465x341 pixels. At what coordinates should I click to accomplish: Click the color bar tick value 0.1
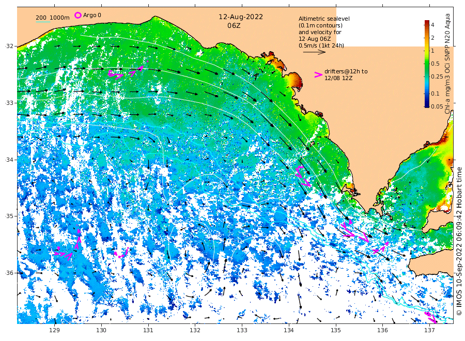pyautogui.click(x=435, y=94)
